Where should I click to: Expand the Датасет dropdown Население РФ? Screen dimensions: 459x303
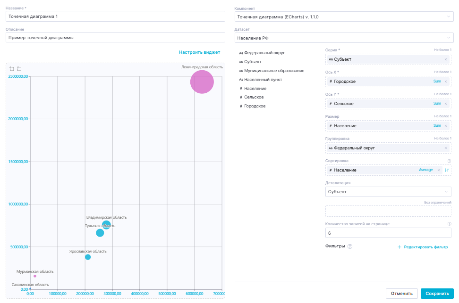[x=344, y=38]
